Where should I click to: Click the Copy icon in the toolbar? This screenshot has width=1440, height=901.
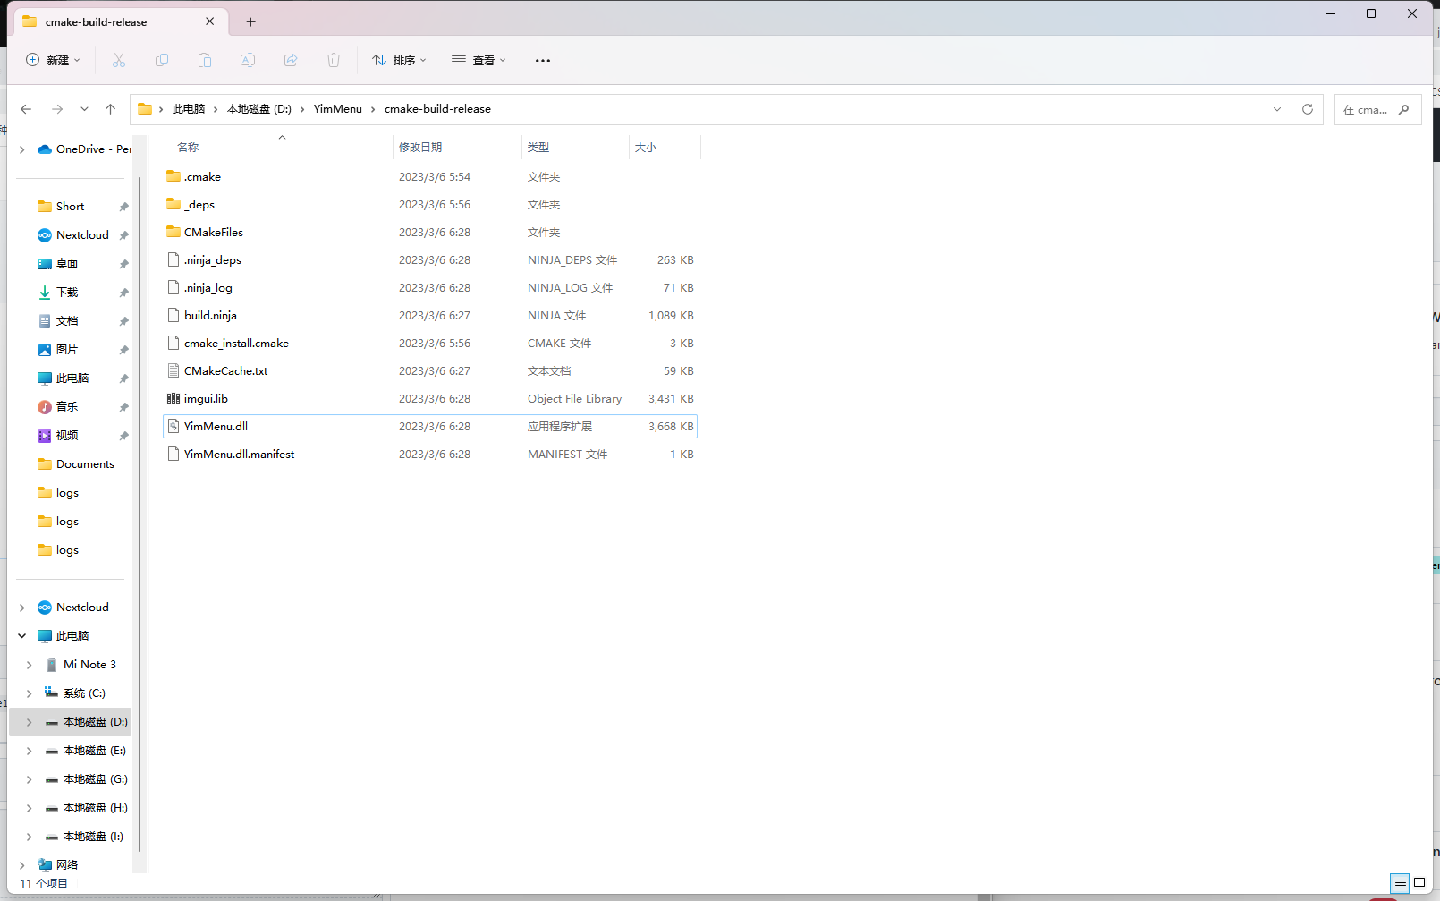point(162,60)
